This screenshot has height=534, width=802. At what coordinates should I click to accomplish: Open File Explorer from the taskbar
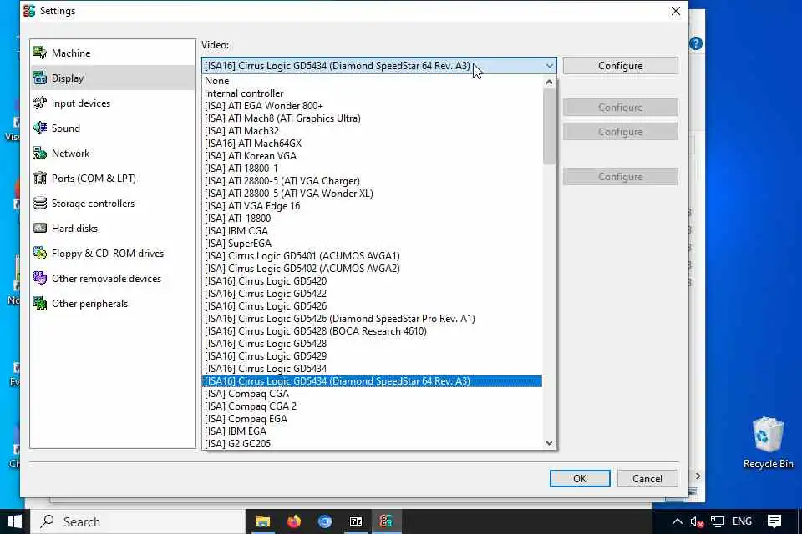click(x=263, y=521)
